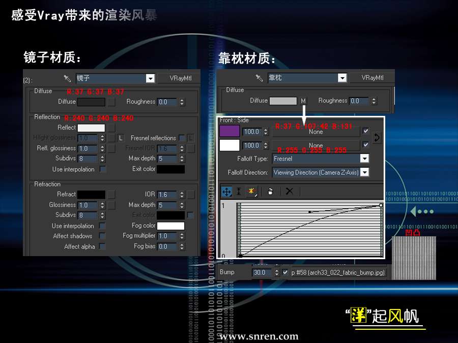Click Fog color white swatch
The width and height of the screenshot is (458, 343).
tap(171, 226)
